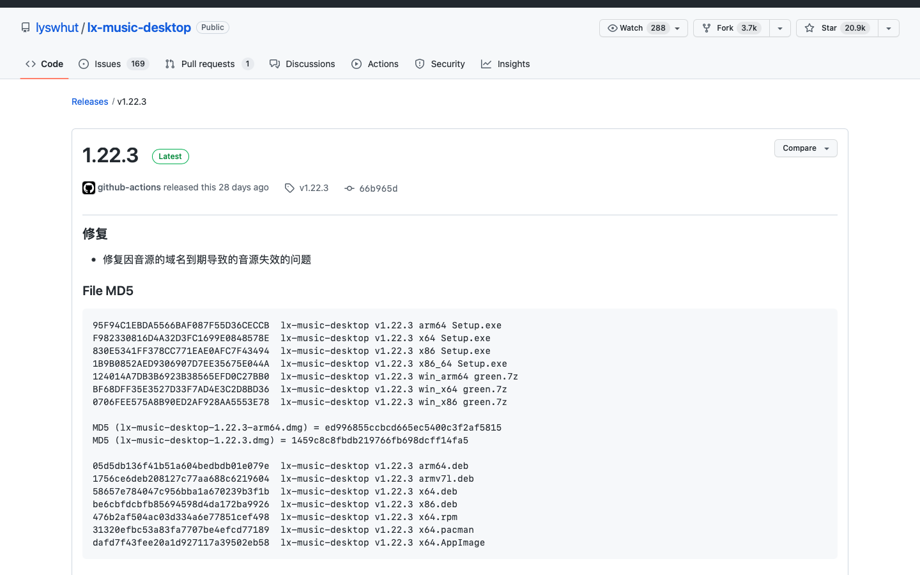Go to the Releases breadcrumb link
The height and width of the screenshot is (575, 920).
tap(89, 102)
